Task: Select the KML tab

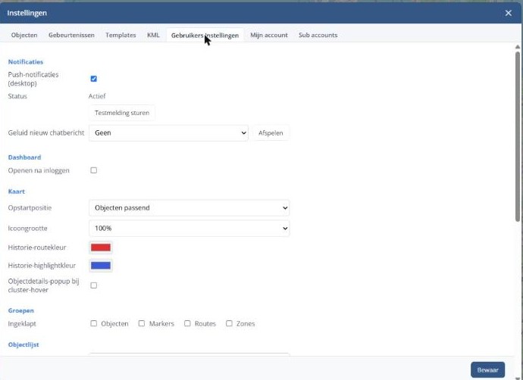Action: tap(153, 35)
